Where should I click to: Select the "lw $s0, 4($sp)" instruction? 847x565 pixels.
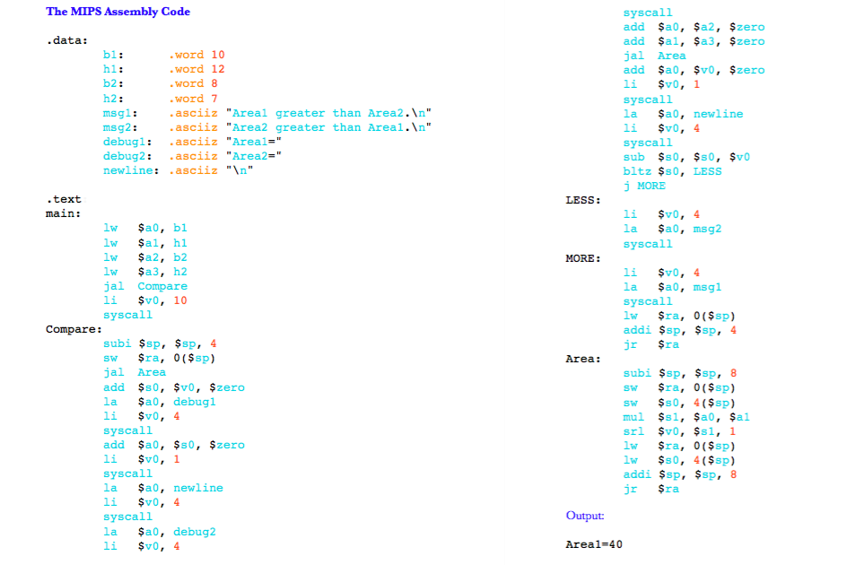pyautogui.click(x=679, y=460)
